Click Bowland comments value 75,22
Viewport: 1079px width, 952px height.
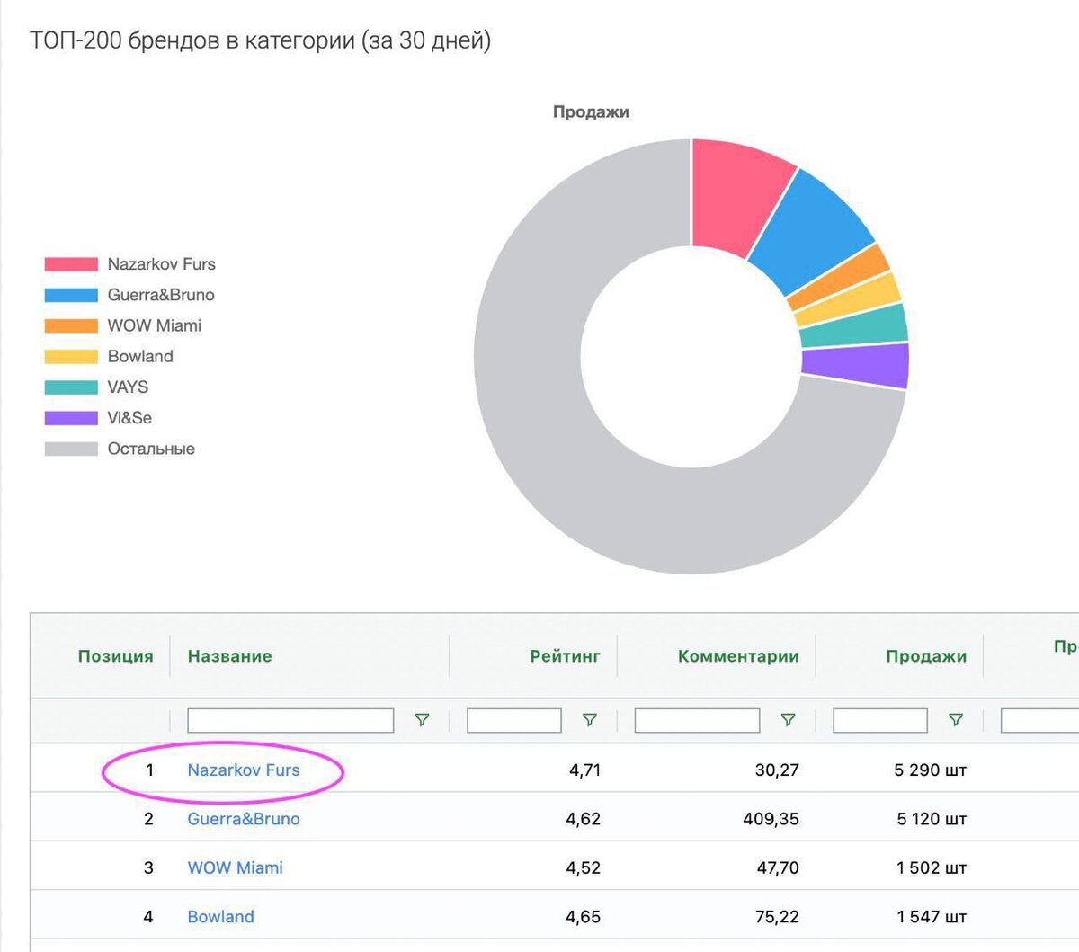pyautogui.click(x=777, y=917)
